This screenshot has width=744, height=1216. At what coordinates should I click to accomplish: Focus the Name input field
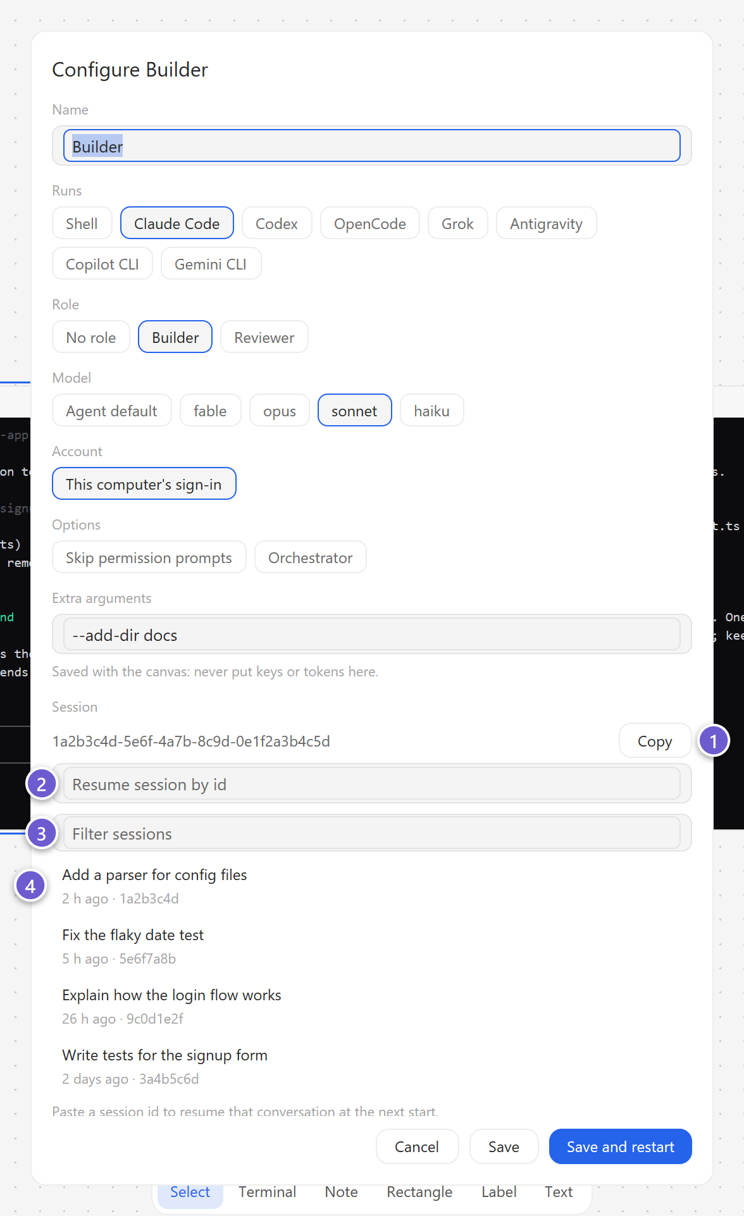click(372, 146)
